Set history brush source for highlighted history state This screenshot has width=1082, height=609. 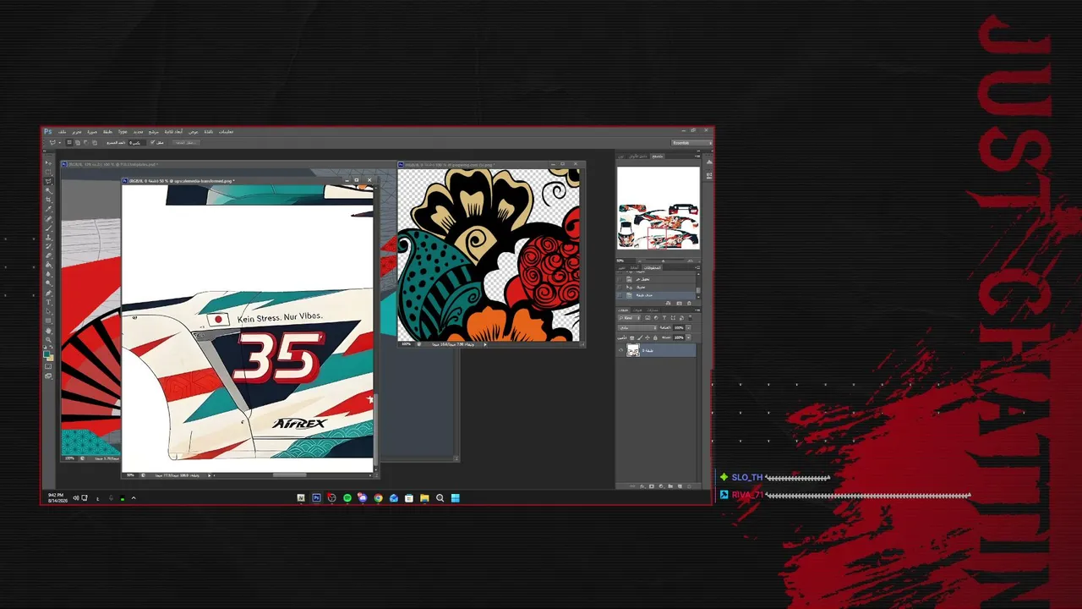tap(621, 295)
